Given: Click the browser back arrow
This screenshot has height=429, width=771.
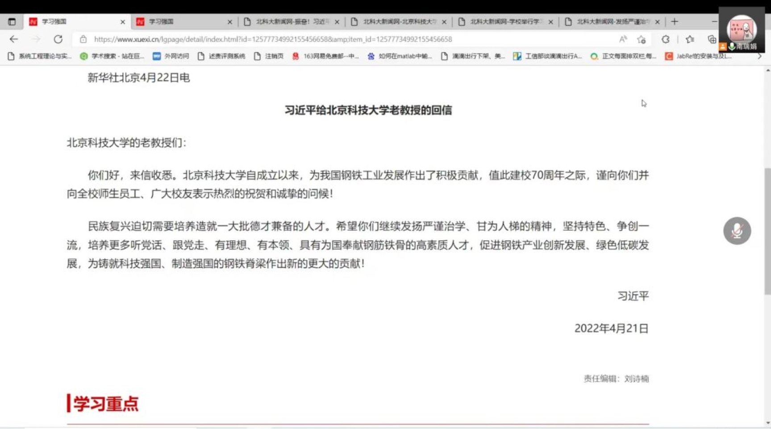Looking at the screenshot, I should [14, 39].
